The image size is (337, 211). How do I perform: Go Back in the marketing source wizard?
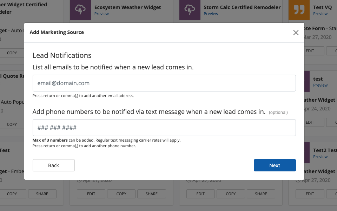pyautogui.click(x=54, y=165)
